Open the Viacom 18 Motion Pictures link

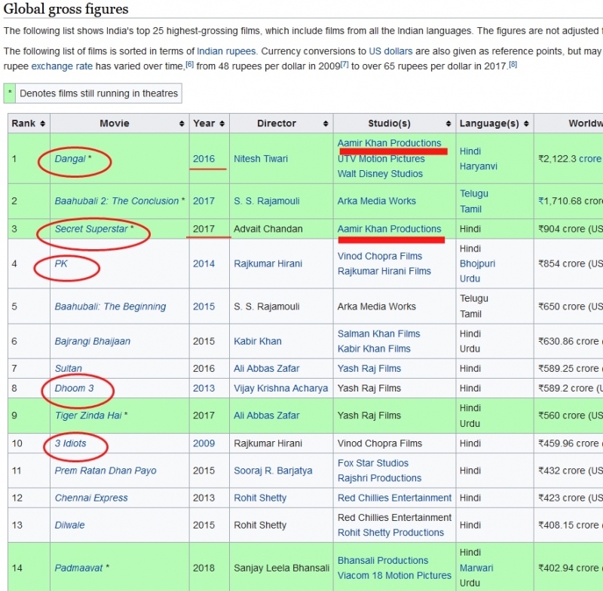pyautogui.click(x=394, y=575)
